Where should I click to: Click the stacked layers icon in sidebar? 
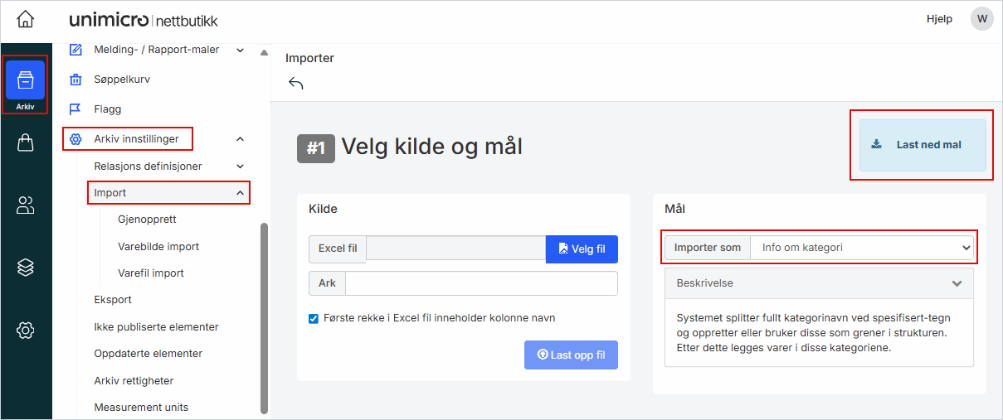pos(25,267)
